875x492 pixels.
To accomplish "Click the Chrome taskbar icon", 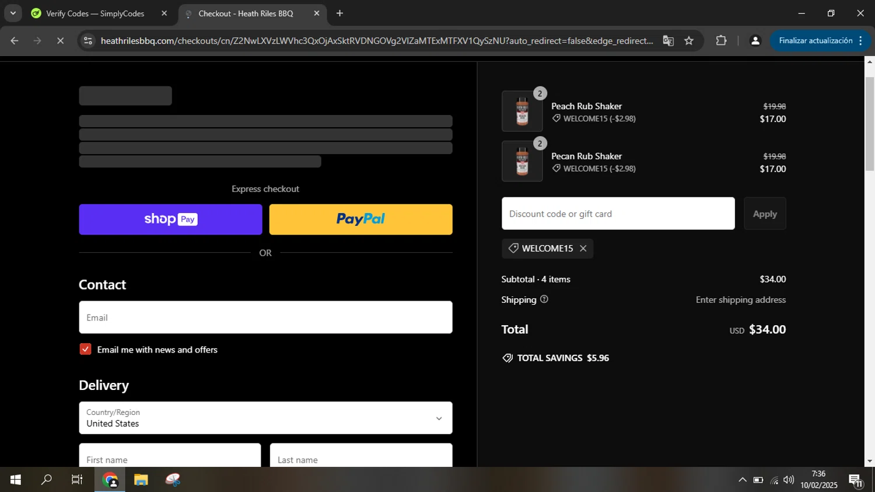I will point(110,480).
